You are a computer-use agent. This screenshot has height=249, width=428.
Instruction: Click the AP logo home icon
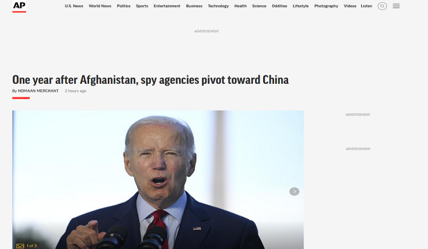pos(19,6)
